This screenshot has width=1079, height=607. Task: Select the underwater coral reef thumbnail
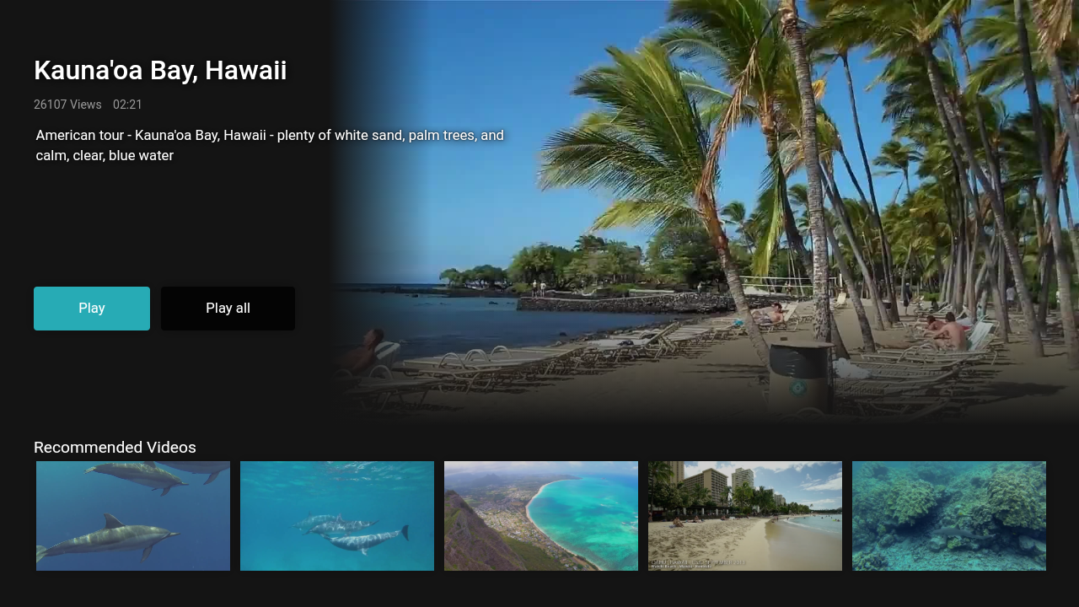pos(949,516)
